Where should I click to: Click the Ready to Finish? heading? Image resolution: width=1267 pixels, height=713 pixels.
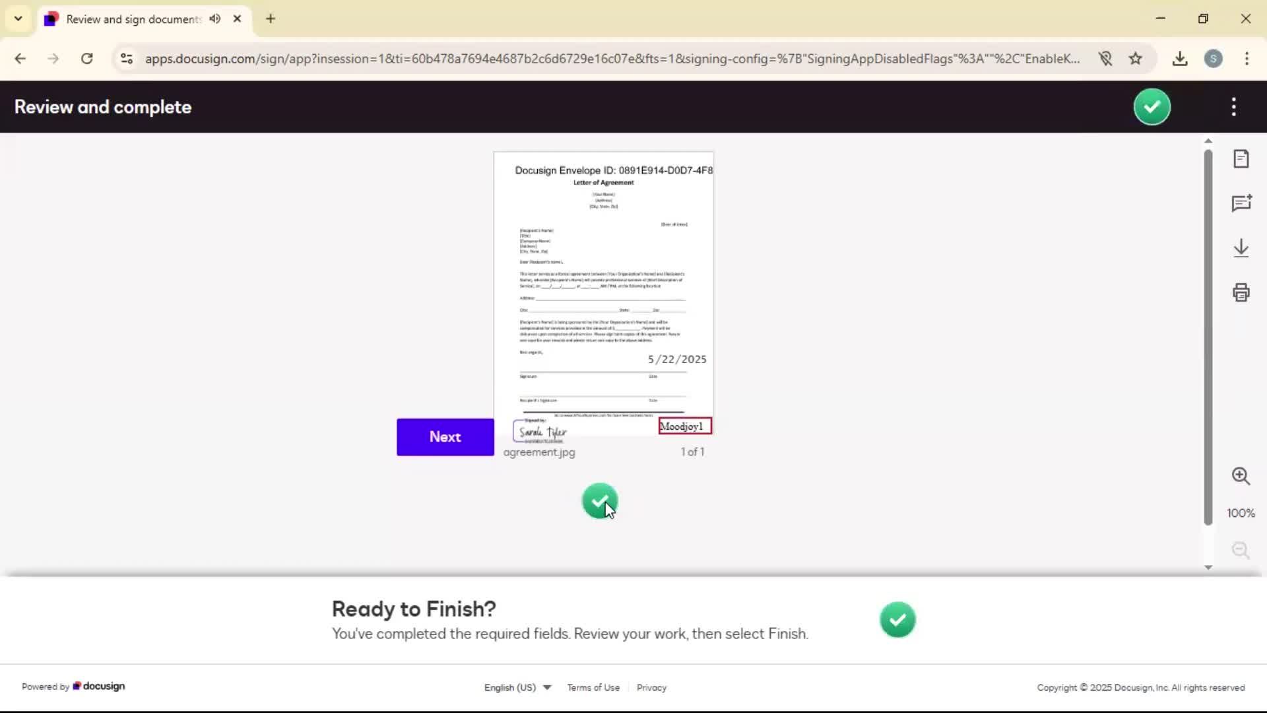[x=414, y=609]
